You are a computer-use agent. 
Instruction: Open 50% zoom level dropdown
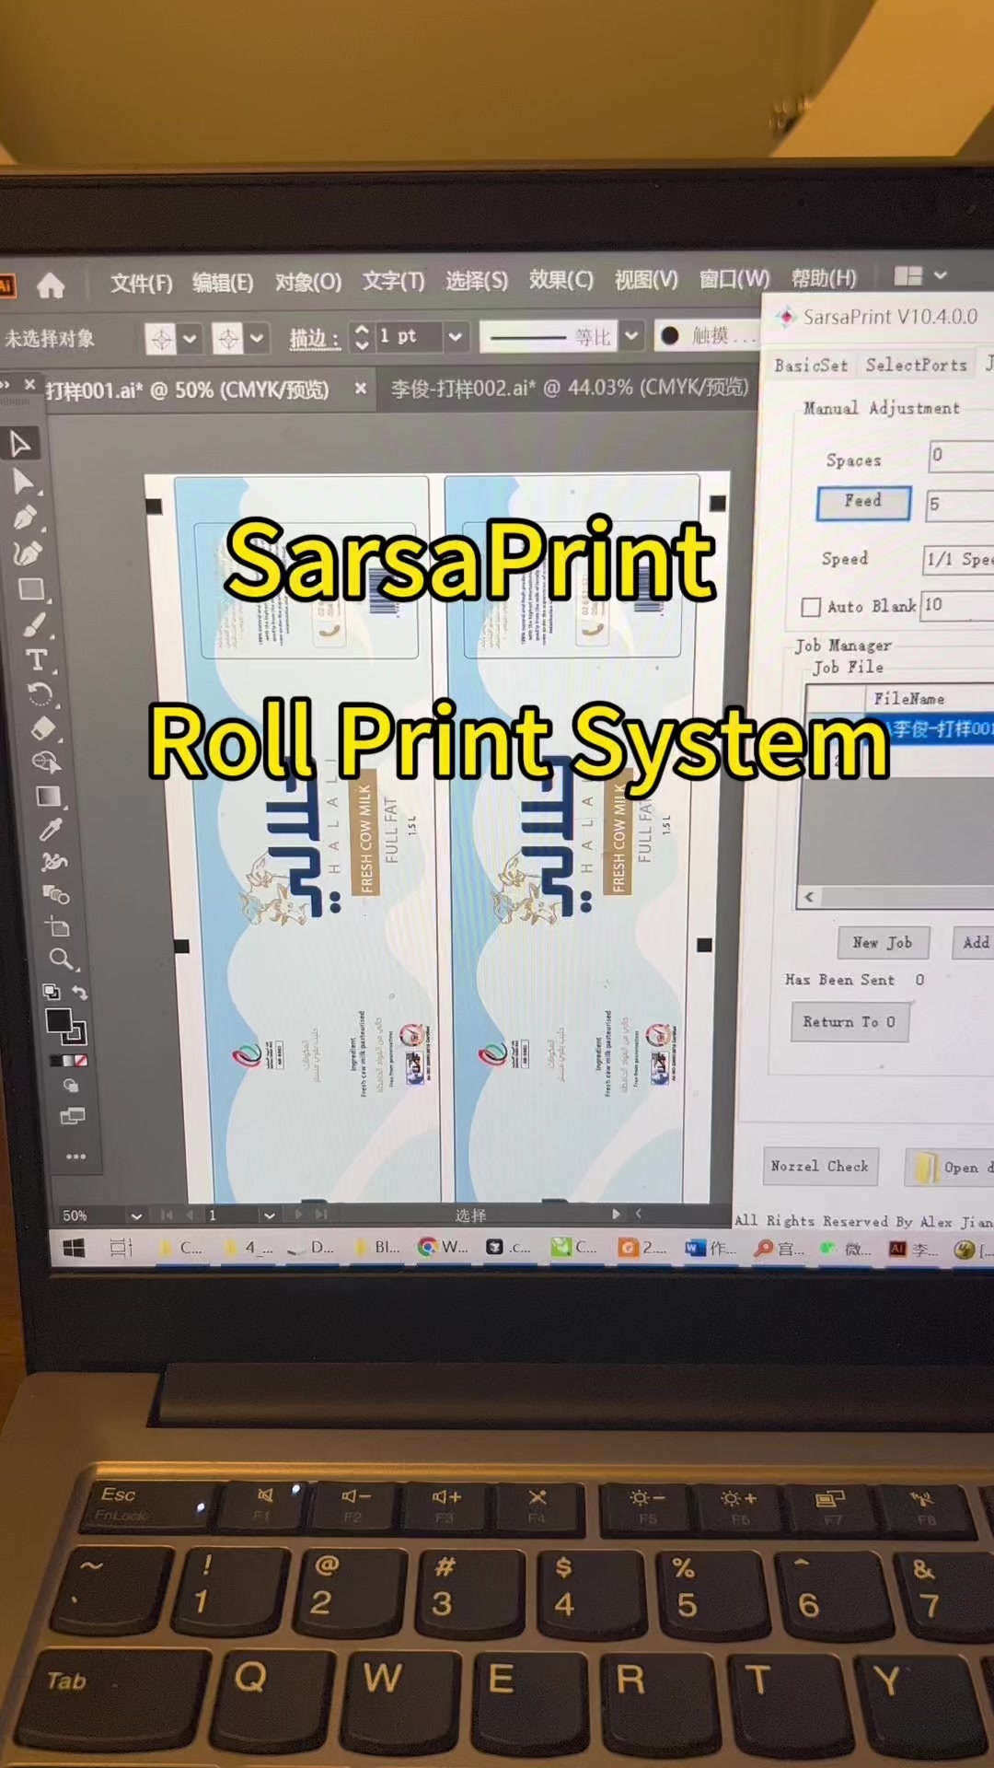pos(137,1215)
